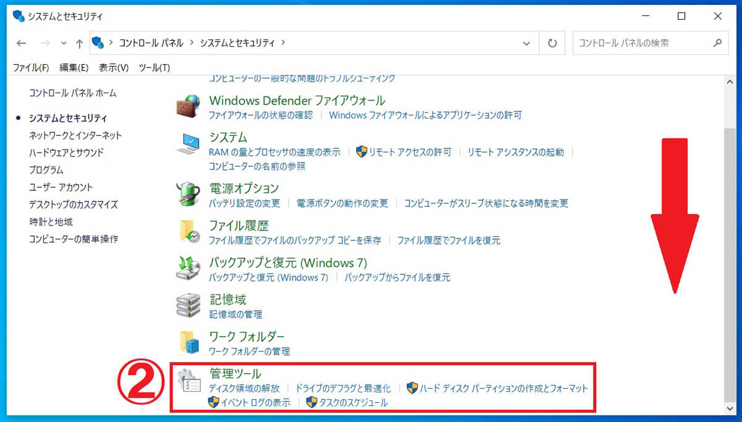Click shield icon beside ハード ディスク パーティション link
742x422 pixels.
pos(412,388)
